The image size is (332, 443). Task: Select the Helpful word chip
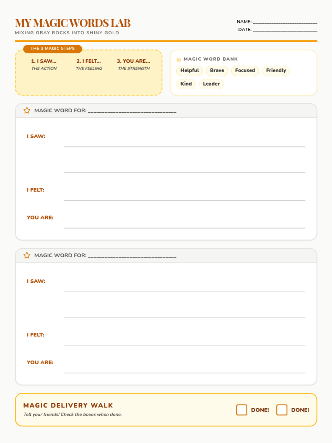(190, 71)
